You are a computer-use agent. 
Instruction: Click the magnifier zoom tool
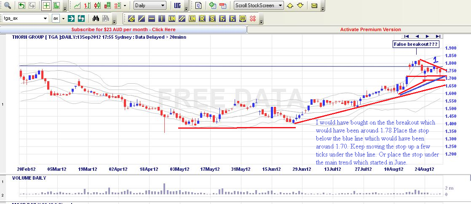[x=7, y=5]
